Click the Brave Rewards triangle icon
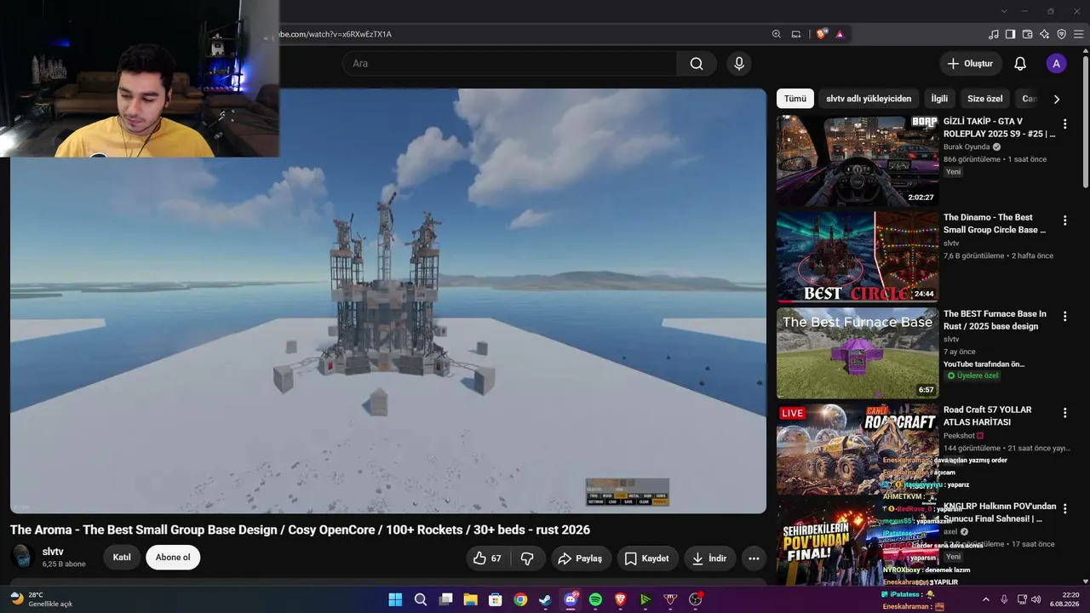The width and height of the screenshot is (1090, 613). (x=840, y=34)
